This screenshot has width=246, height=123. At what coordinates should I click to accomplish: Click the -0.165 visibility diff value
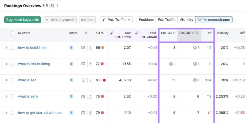pyautogui.click(x=240, y=113)
